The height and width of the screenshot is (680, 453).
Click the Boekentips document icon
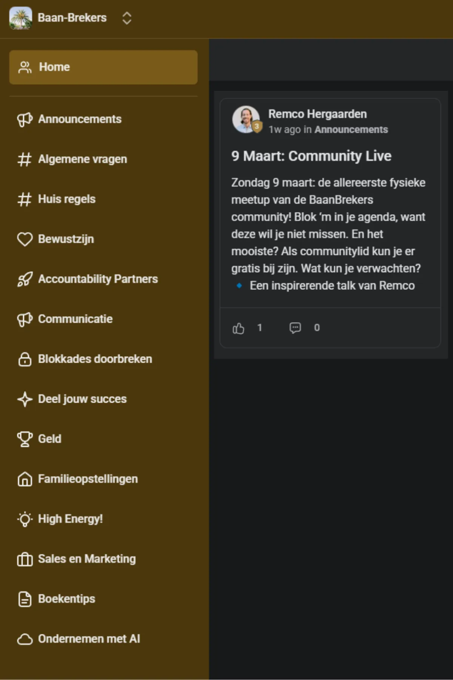[25, 599]
